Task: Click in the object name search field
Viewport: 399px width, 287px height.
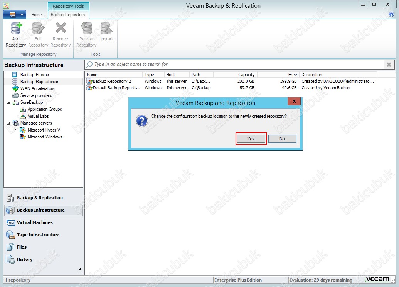Action: point(234,65)
